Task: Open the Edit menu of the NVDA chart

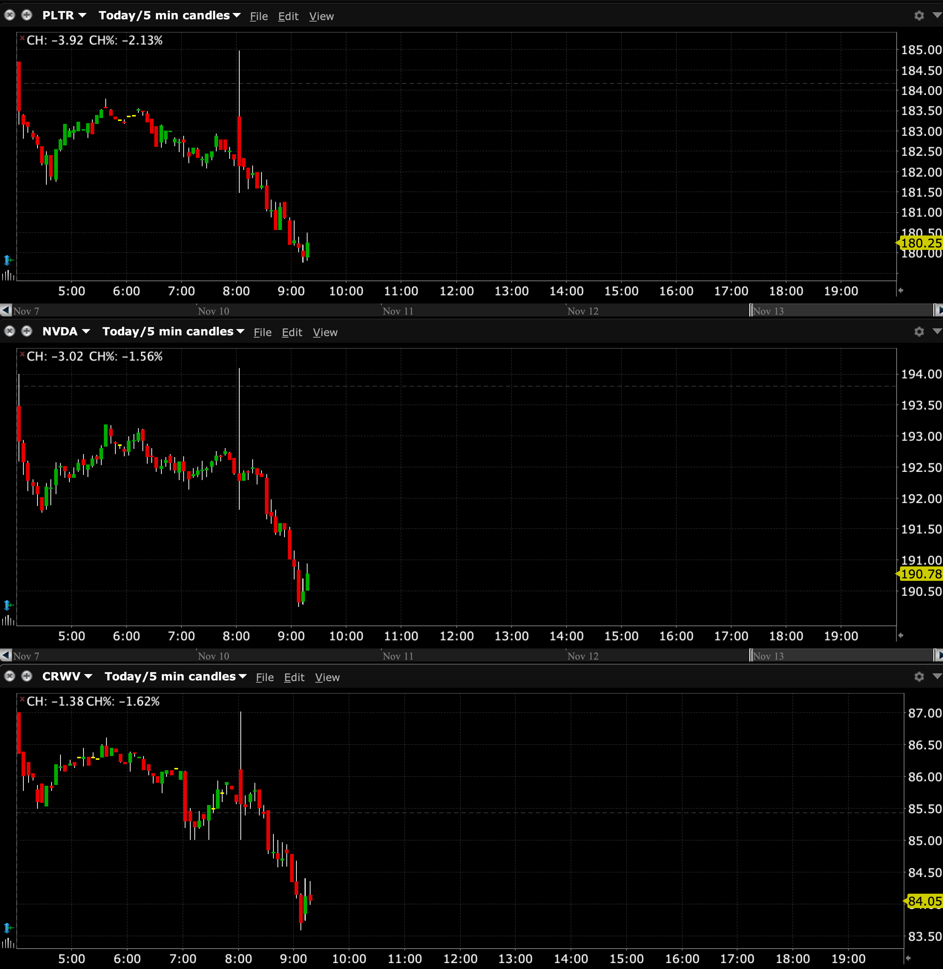Action: coord(292,332)
